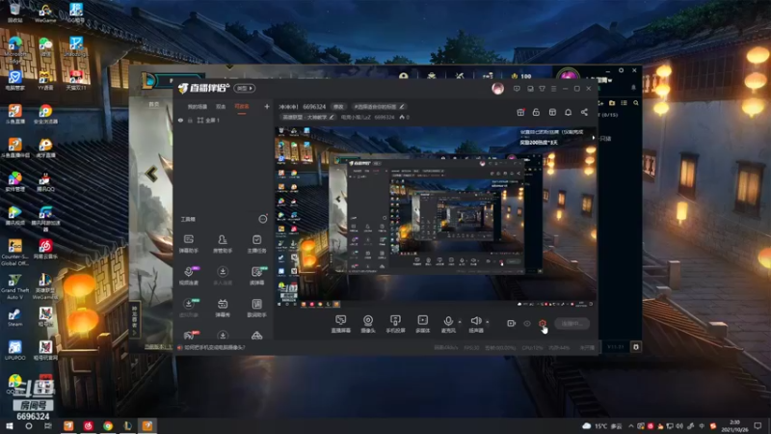Screen dimensions: 771x434
Task: Open 腾讯QQ desktop shortcut
Action: coord(45,181)
